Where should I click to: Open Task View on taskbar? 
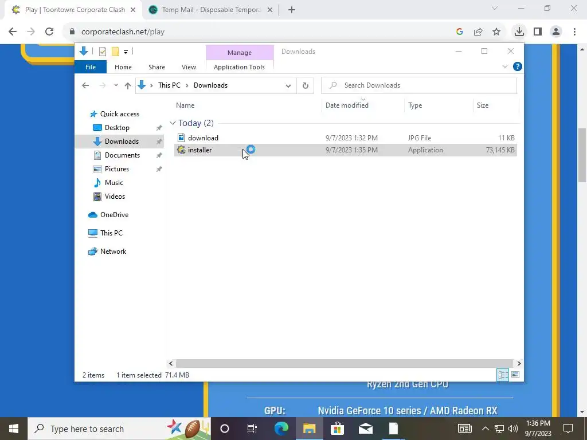[x=252, y=429]
